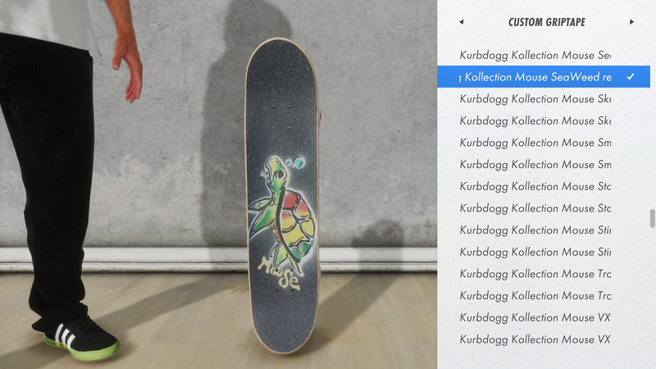Click the griptape list scrollbar handle
656x369 pixels.
(x=652, y=218)
